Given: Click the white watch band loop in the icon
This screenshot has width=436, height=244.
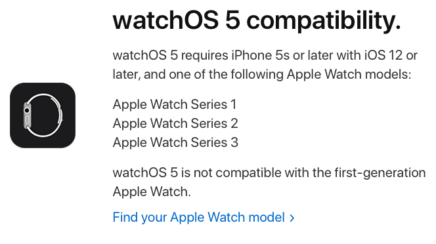Looking at the screenshot, I should click(45, 115).
